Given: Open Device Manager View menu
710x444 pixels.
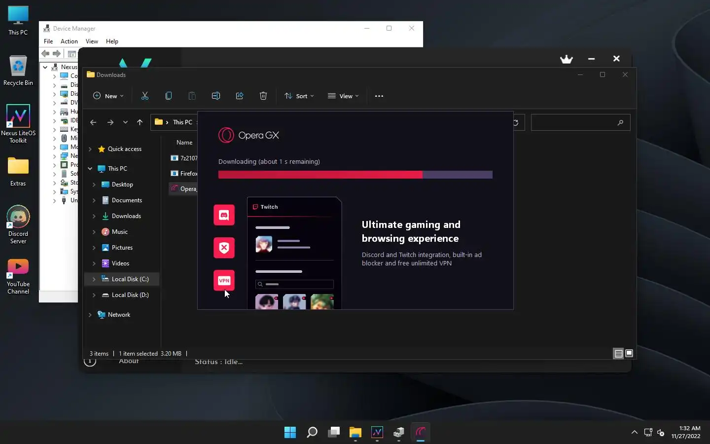Looking at the screenshot, I should tap(92, 41).
